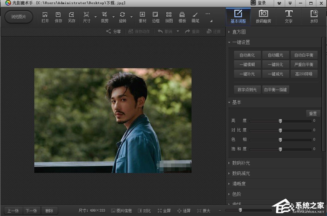Screen dimensions: 327x216
Task: Toggle 全屏 (Fullscreen) mode
Action: [164, 211]
